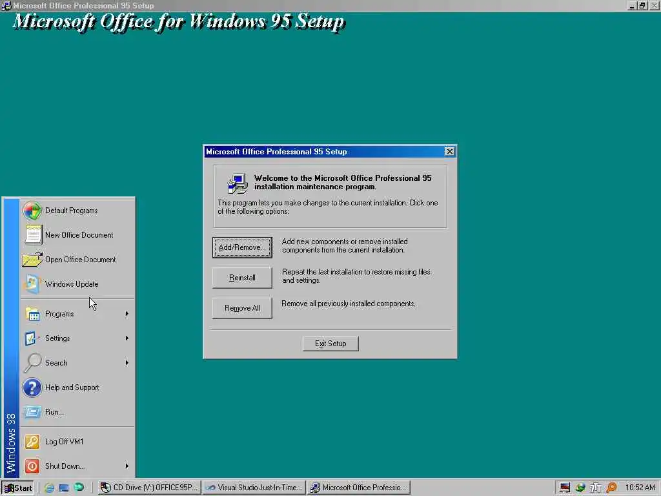Switch to Visual Studio Just-In-Time taskbar button

[x=254, y=488]
